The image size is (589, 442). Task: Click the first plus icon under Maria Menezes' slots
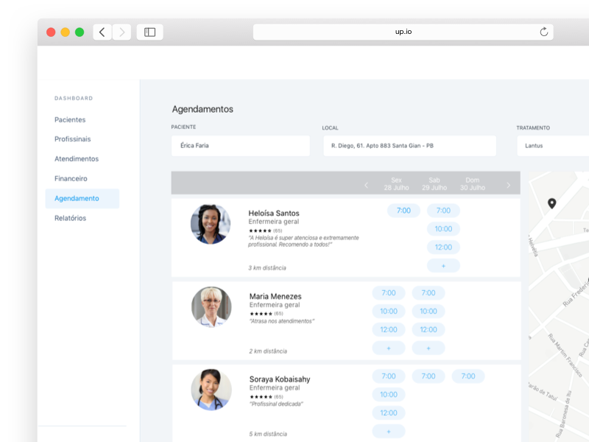tap(389, 347)
